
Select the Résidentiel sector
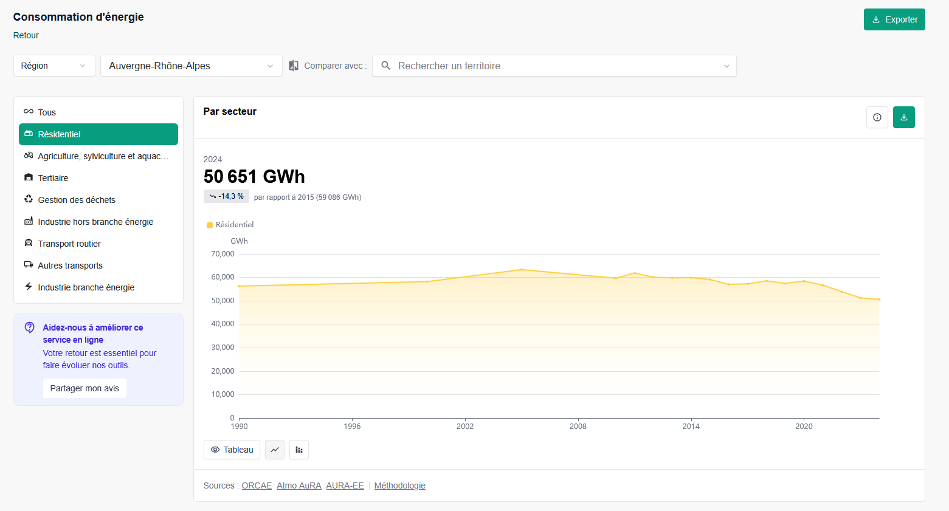pos(98,134)
